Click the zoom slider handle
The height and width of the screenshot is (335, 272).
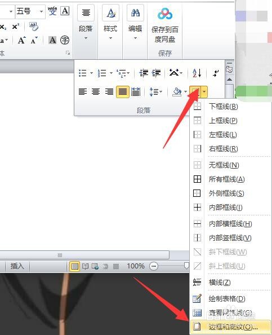tap(186, 266)
